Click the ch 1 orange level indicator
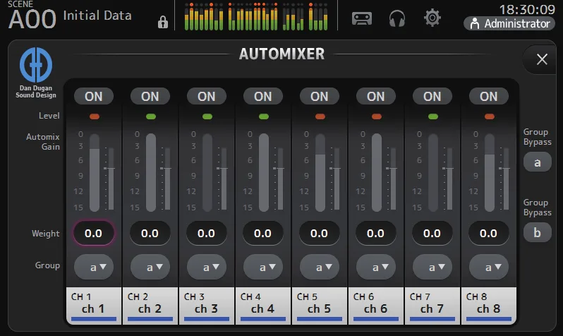The width and height of the screenshot is (563, 336). tap(95, 116)
